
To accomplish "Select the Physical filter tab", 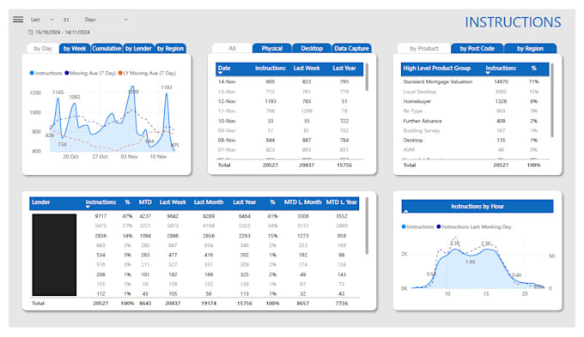I will 272,48.
